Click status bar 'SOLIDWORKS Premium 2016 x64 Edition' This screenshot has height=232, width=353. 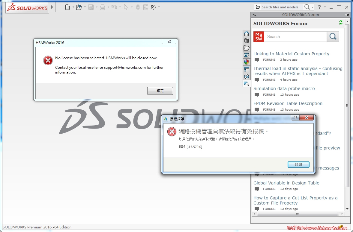(x=37, y=227)
